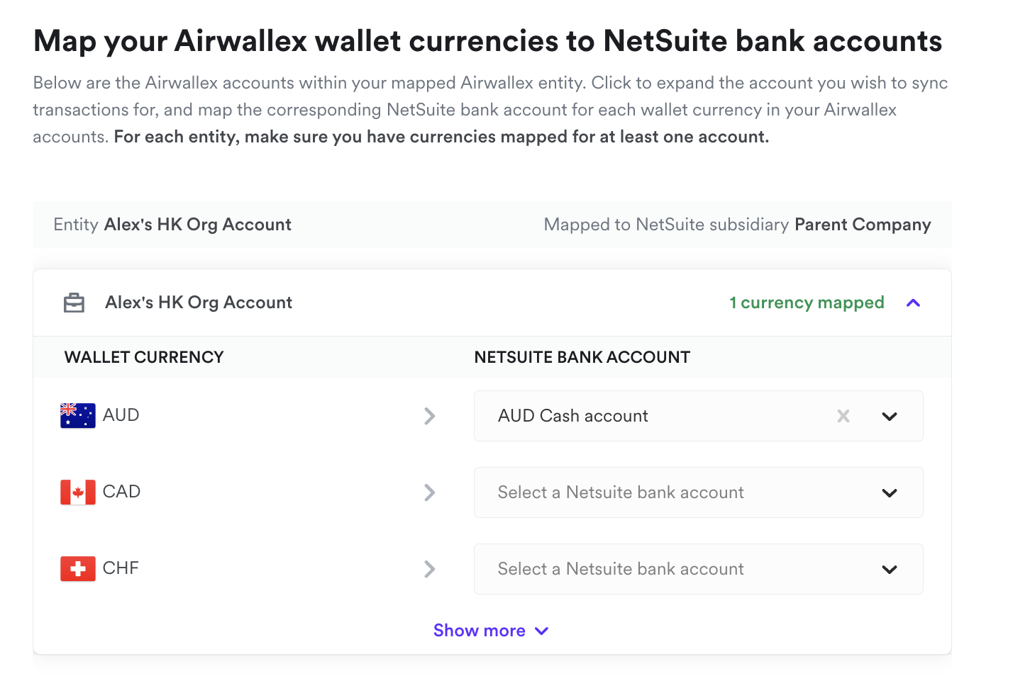The height and width of the screenshot is (693, 1013).
Task: Click the right arrow next to CHF
Action: pos(430,569)
